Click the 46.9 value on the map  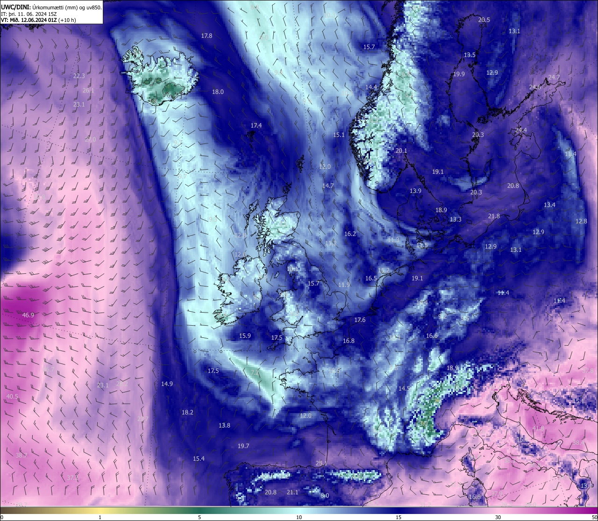[x=28, y=315]
